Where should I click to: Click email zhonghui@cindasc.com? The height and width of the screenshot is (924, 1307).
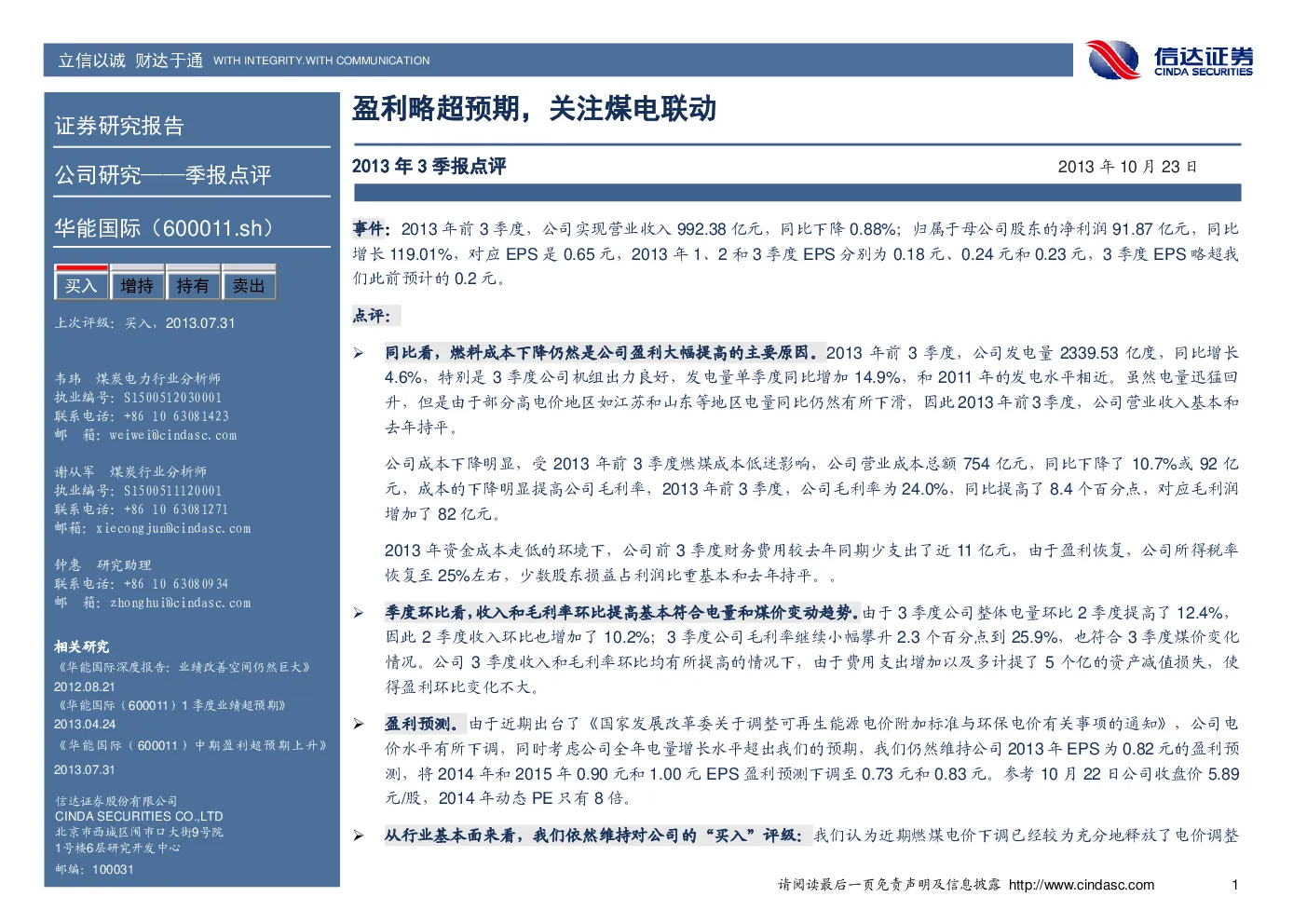click(x=181, y=603)
